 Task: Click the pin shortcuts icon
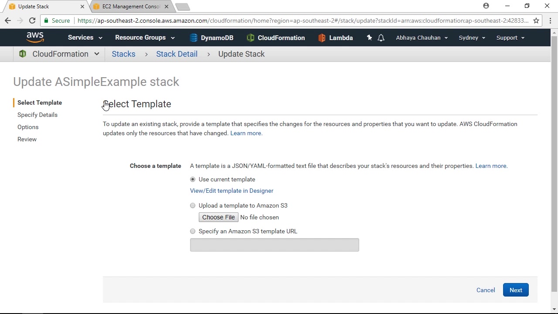369,38
